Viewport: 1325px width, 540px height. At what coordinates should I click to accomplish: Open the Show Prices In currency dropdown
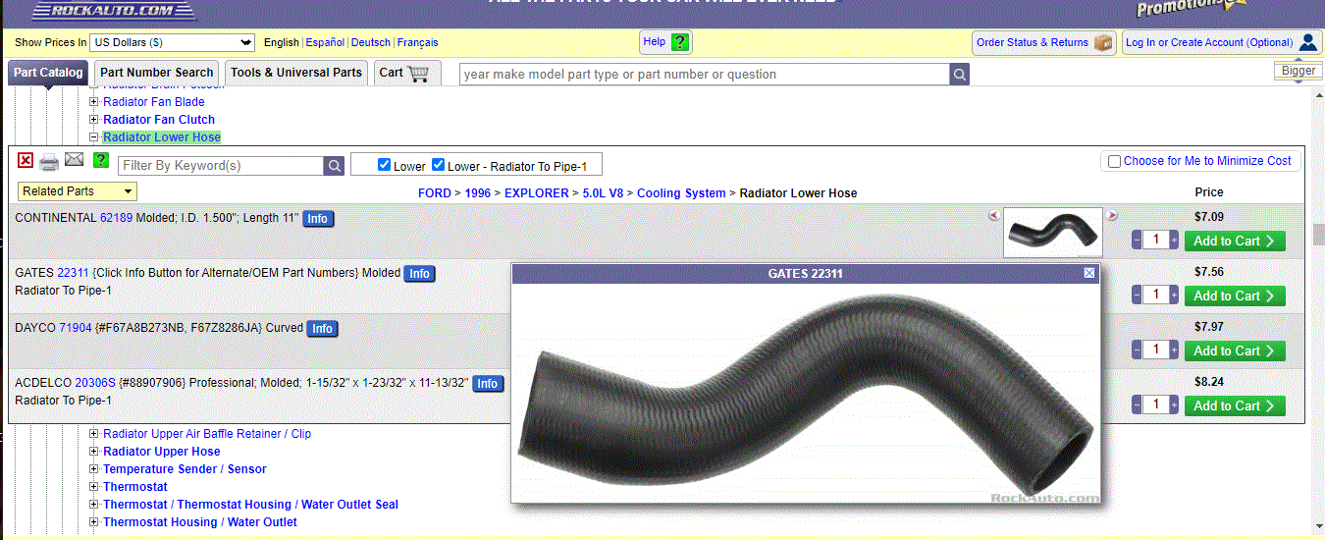pyautogui.click(x=172, y=42)
